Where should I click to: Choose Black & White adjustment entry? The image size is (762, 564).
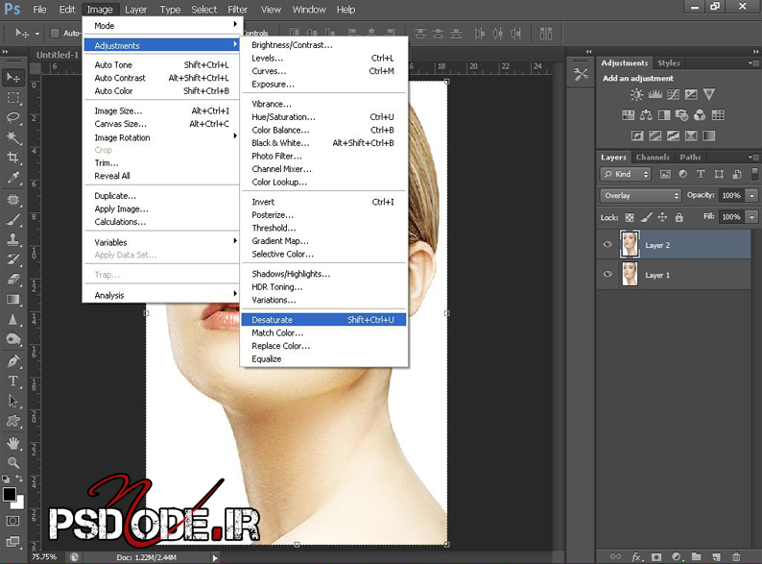[x=323, y=142]
